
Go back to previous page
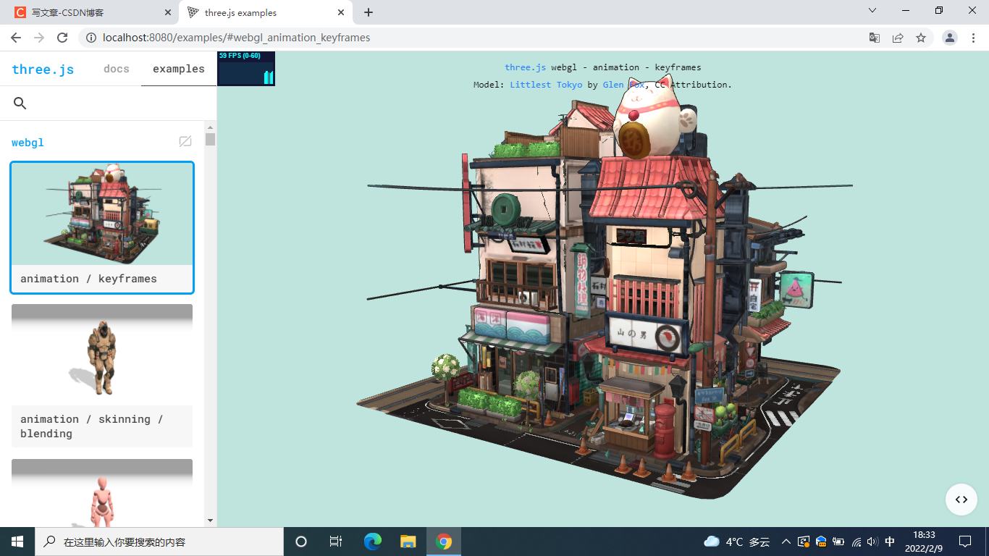[x=16, y=38]
